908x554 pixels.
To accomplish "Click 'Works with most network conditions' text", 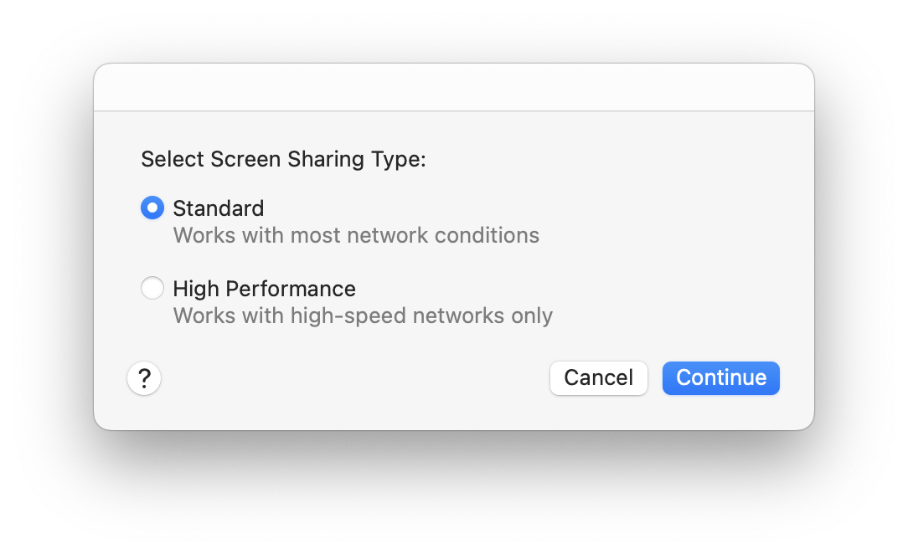I will [355, 235].
